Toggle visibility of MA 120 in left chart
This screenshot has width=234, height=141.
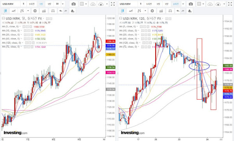click(27, 43)
